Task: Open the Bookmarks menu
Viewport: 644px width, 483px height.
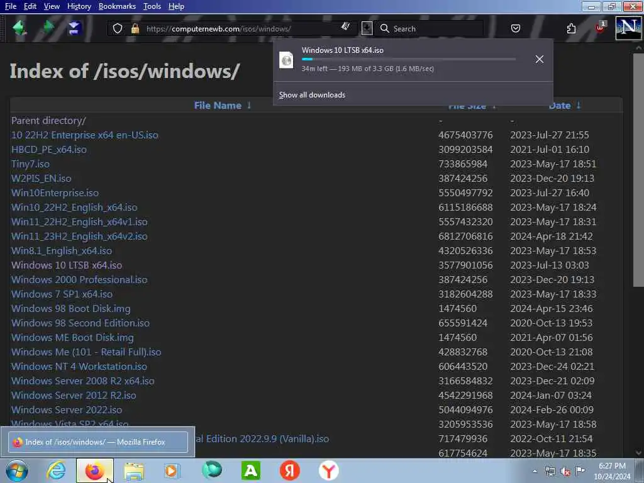Action: [117, 6]
